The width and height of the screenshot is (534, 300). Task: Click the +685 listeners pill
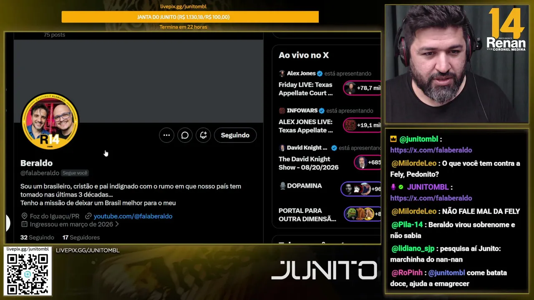click(x=368, y=162)
